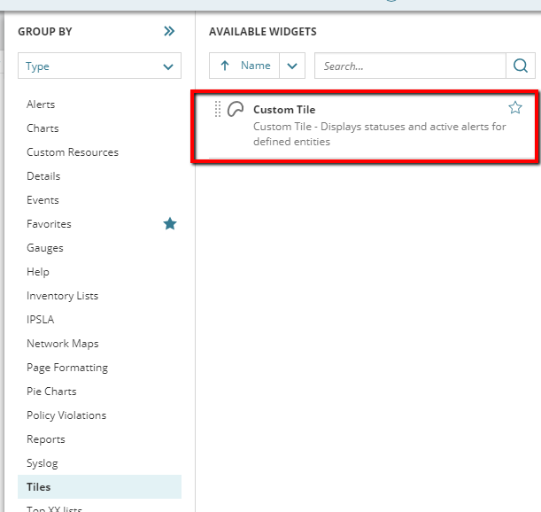Toggle ascending sort by Name
This screenshot has width=541, height=512.
click(x=244, y=66)
